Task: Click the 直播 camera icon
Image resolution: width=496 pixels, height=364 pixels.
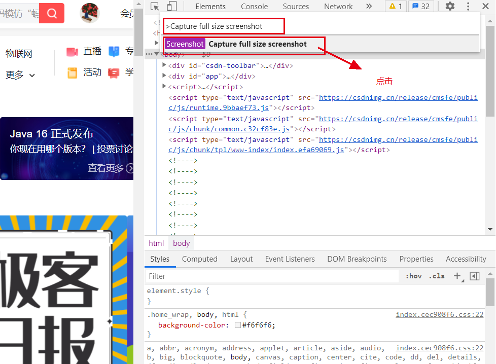Action: coord(72,52)
